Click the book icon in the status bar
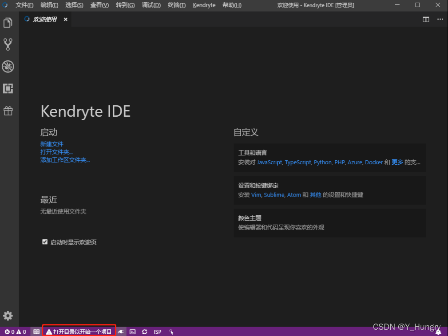Screen dimensions: 448x336 pyautogui.click(x=36, y=332)
